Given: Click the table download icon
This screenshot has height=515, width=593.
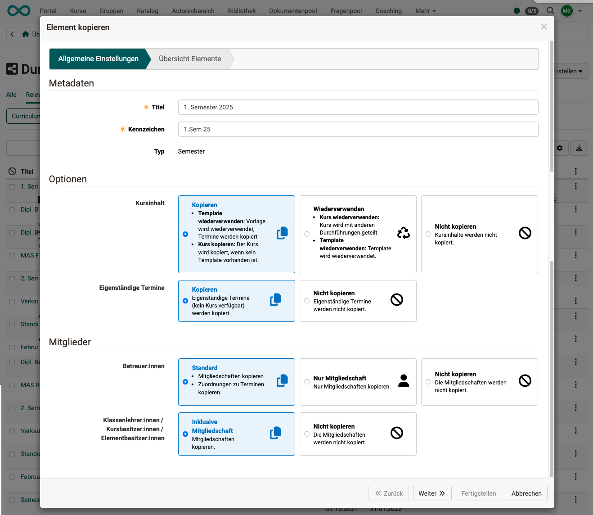Looking at the screenshot, I should (579, 148).
